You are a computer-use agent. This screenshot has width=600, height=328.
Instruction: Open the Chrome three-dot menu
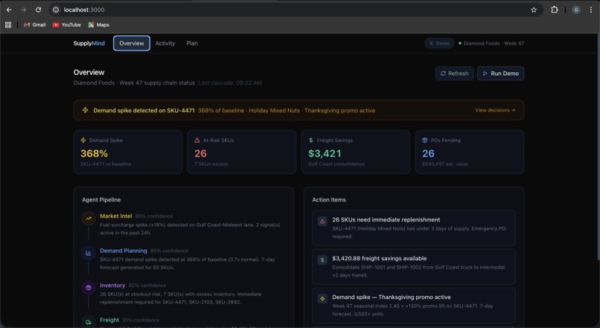point(591,10)
